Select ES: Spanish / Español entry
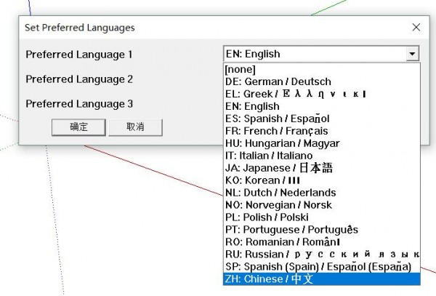The width and height of the screenshot is (436, 296). (277, 119)
